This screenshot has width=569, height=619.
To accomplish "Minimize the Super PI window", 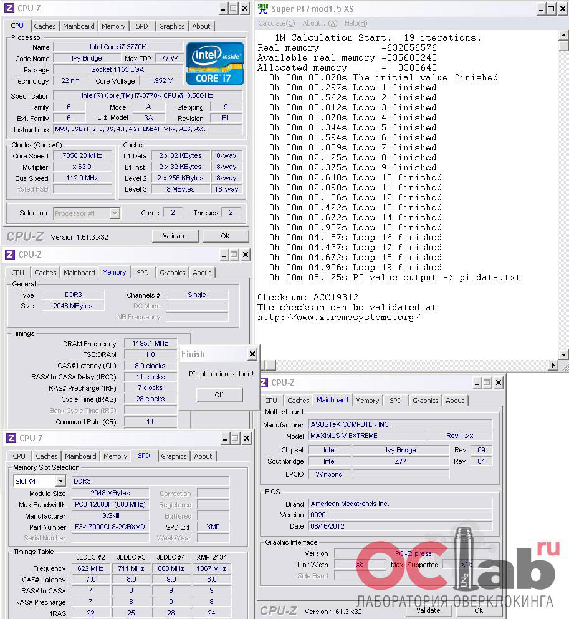I will tap(541, 9).
